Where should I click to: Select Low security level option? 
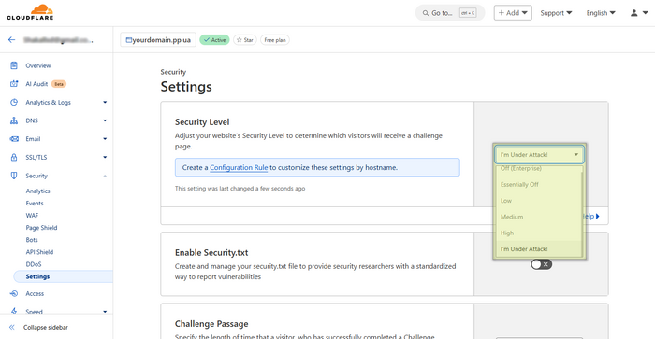pos(539,201)
